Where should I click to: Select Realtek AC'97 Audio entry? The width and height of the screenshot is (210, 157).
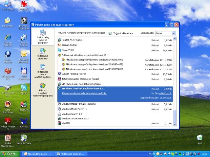coord(115,40)
